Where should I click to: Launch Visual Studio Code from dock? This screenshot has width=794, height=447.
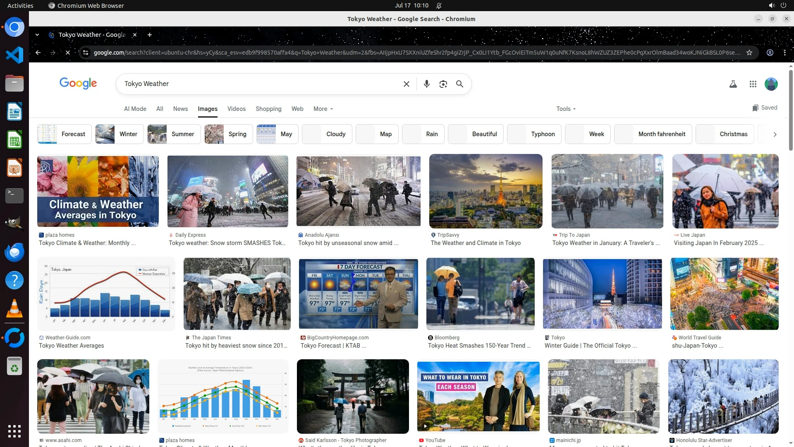(14, 55)
